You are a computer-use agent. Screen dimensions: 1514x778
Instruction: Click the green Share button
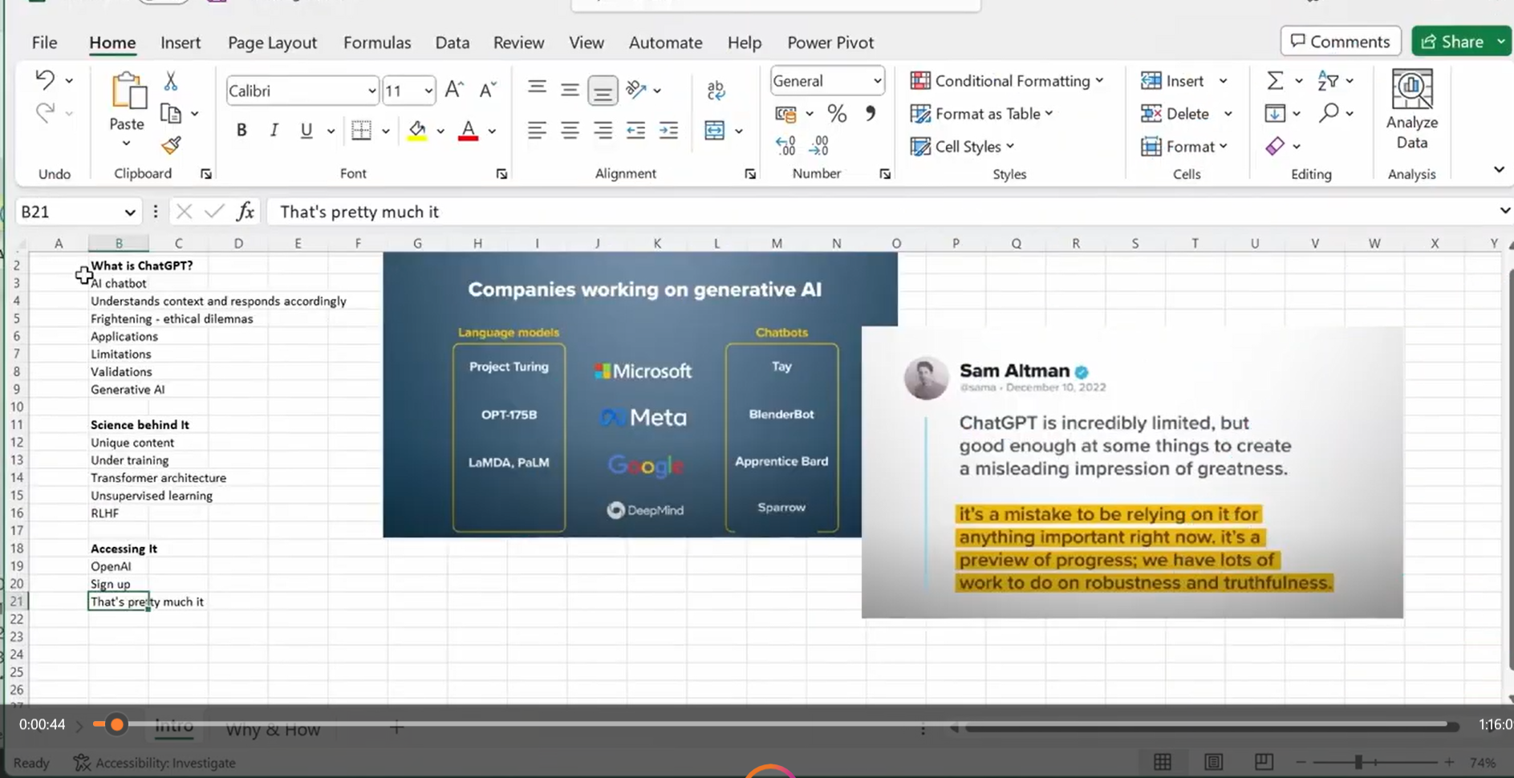click(x=1452, y=42)
